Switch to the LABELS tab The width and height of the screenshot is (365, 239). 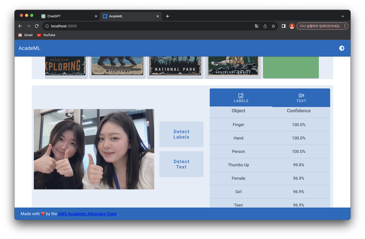[x=241, y=98]
